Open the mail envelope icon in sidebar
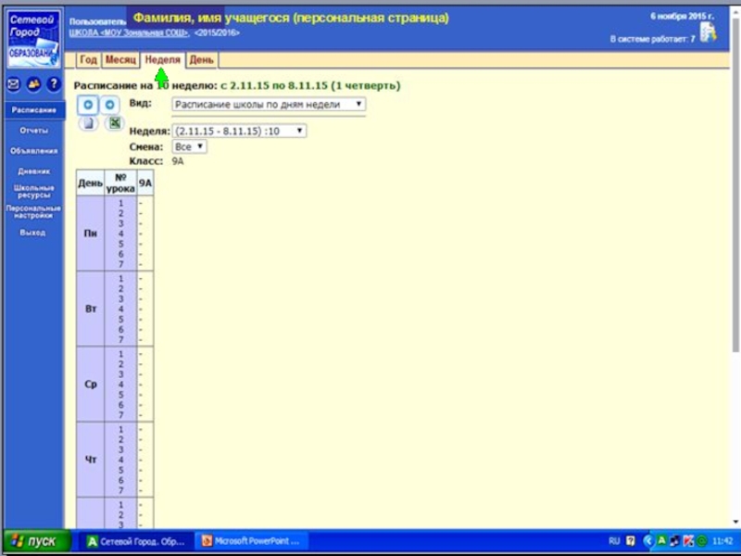Image resolution: width=741 pixels, height=556 pixels. [x=14, y=84]
